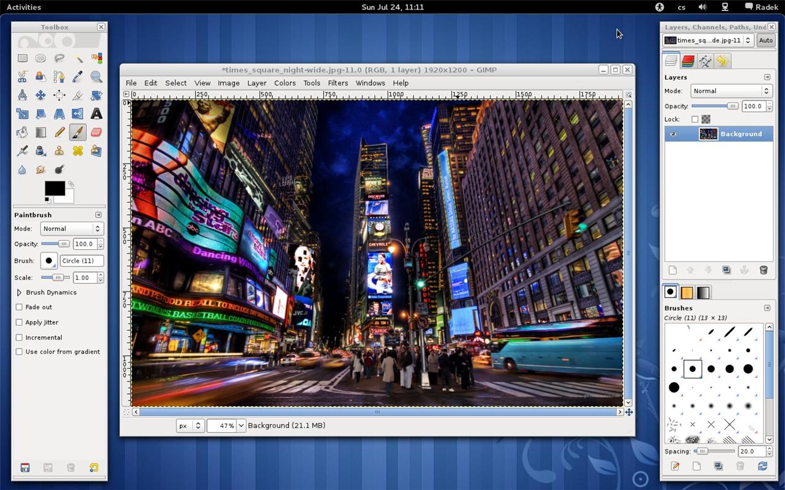Select the Blur/Sharpen droplet tool
Screen dimensions: 785x490
coord(22,169)
